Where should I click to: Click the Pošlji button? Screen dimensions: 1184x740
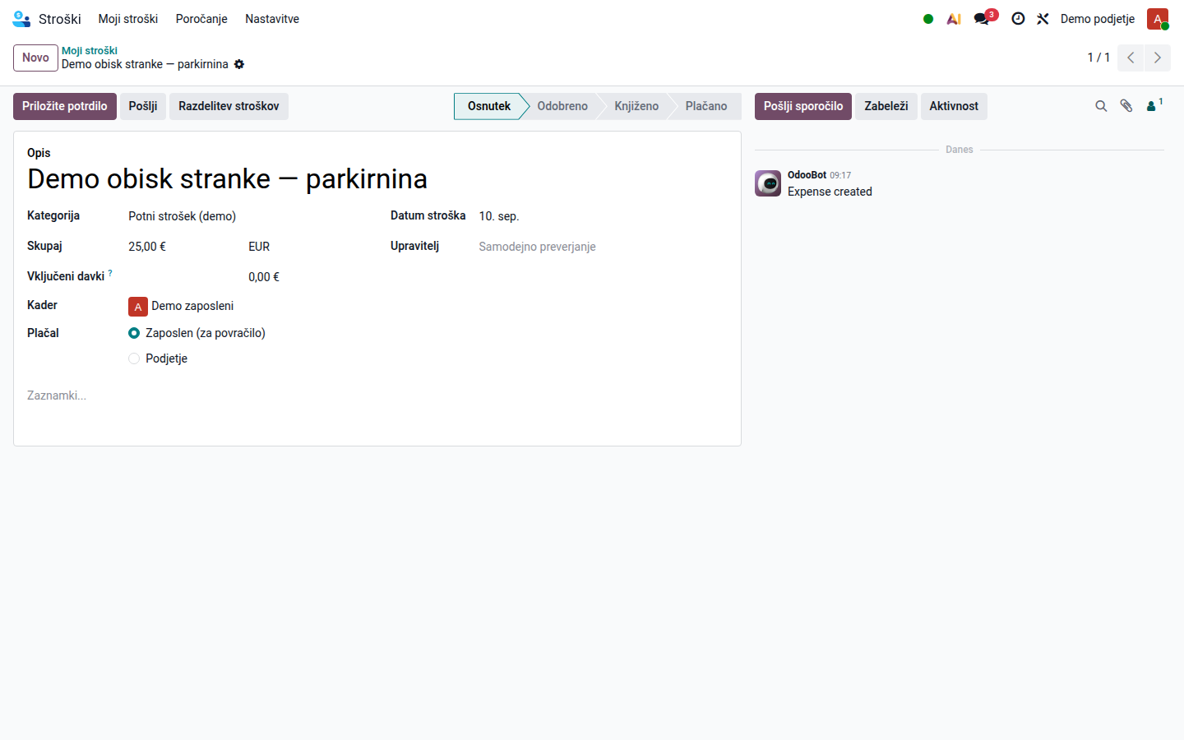tap(143, 106)
